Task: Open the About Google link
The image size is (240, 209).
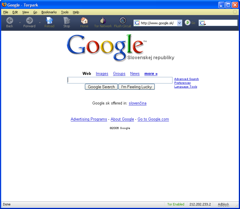Action: click(122, 119)
